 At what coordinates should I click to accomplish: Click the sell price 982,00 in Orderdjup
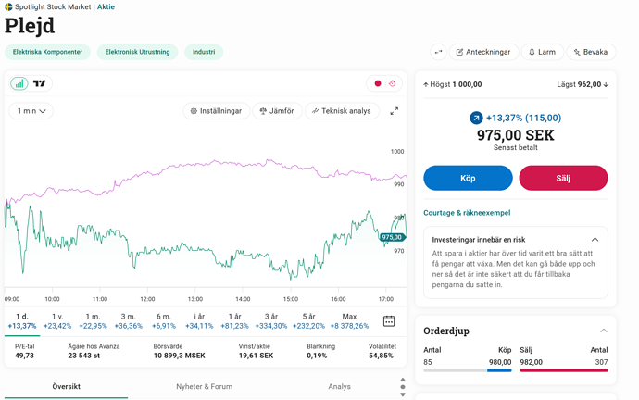pos(531,362)
